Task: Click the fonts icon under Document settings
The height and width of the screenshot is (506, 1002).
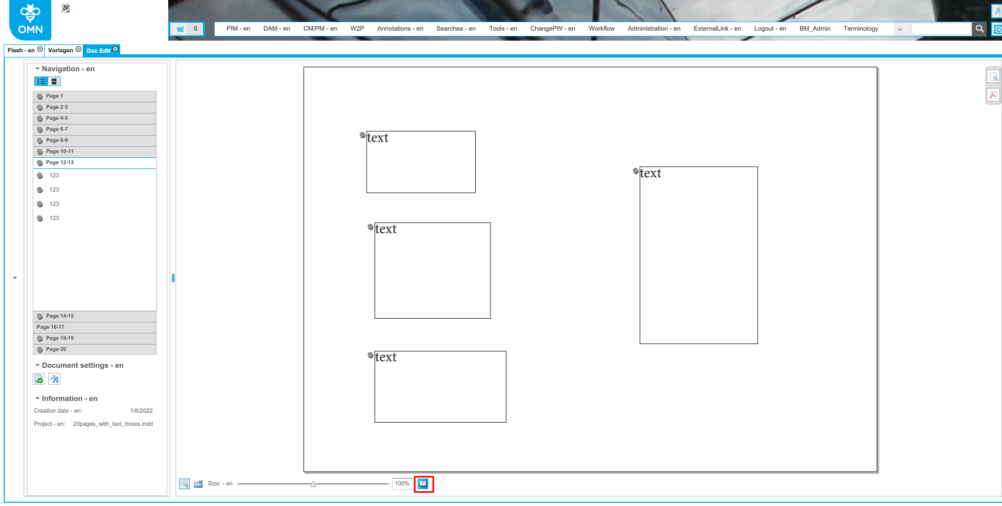Action: (54, 379)
